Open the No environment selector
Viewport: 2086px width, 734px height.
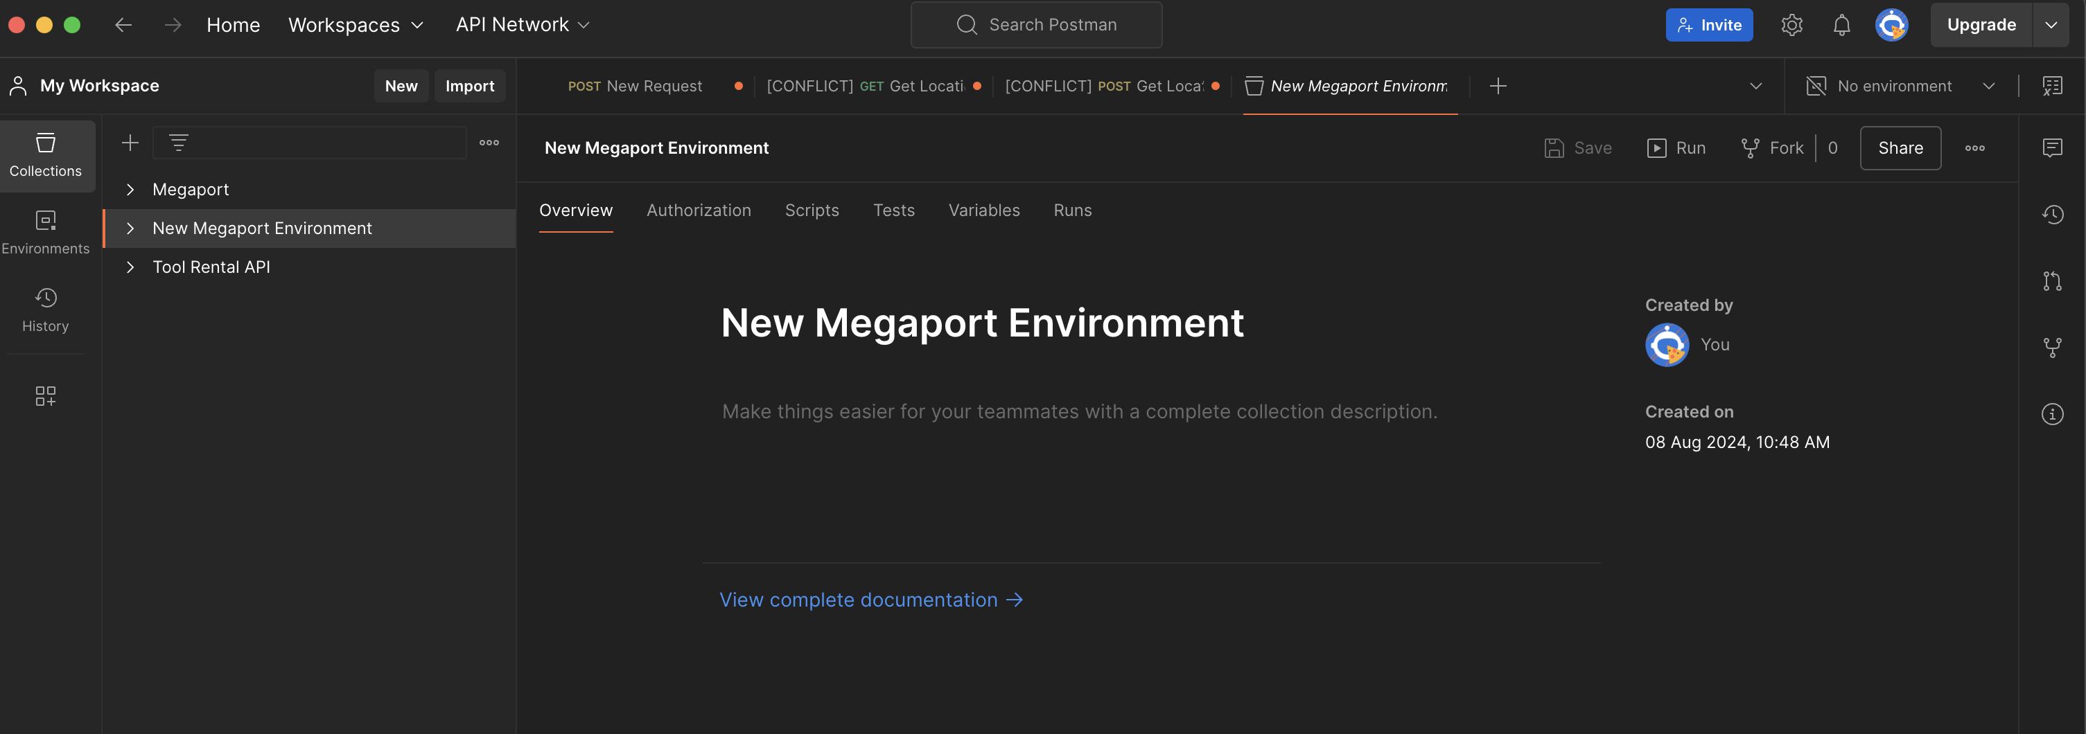click(x=1900, y=86)
